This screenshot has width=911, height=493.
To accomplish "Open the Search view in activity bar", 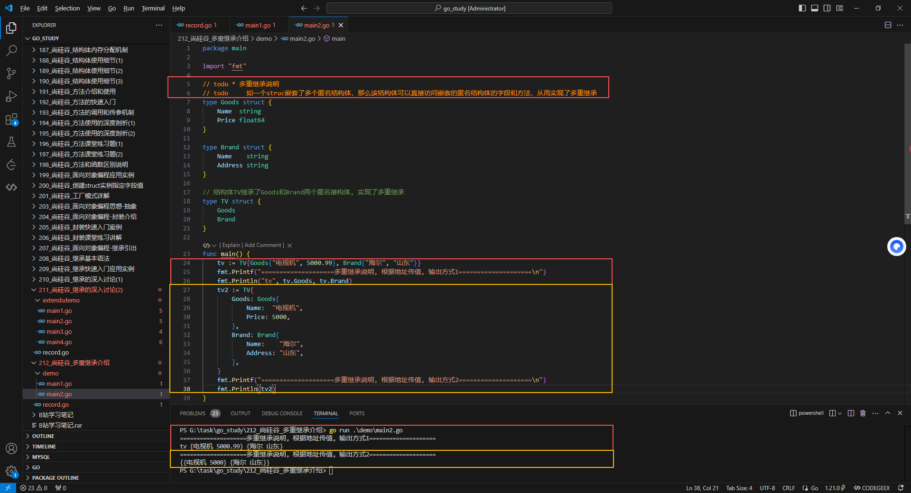I will pyautogui.click(x=11, y=50).
